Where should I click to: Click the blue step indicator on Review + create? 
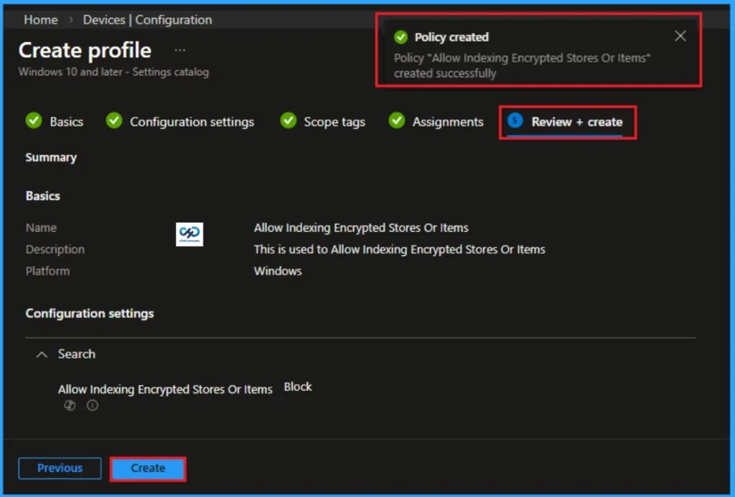pyautogui.click(x=514, y=121)
